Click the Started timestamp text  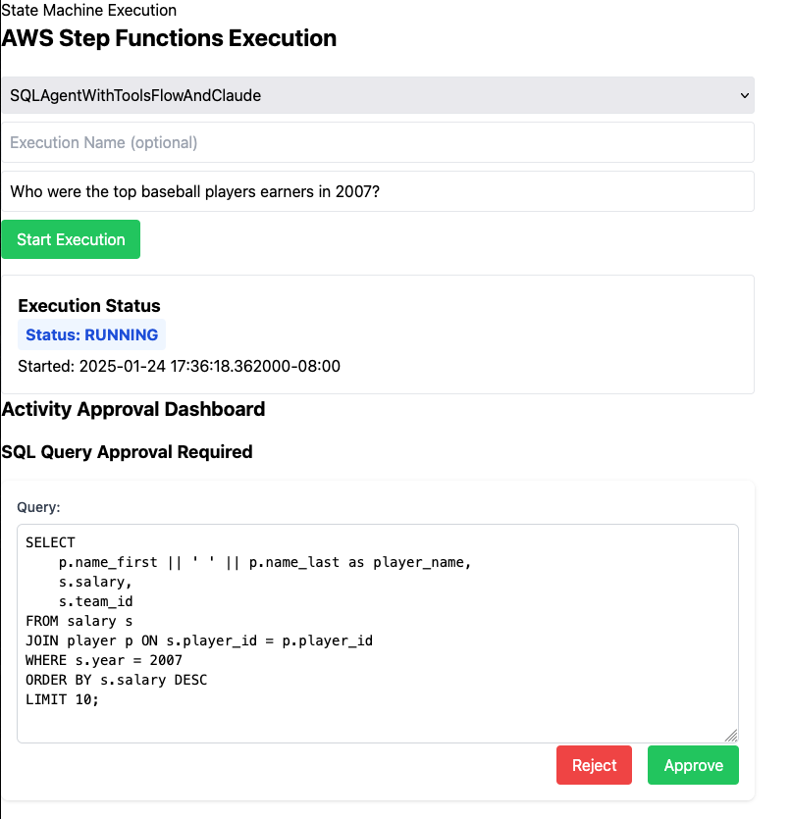coord(180,366)
